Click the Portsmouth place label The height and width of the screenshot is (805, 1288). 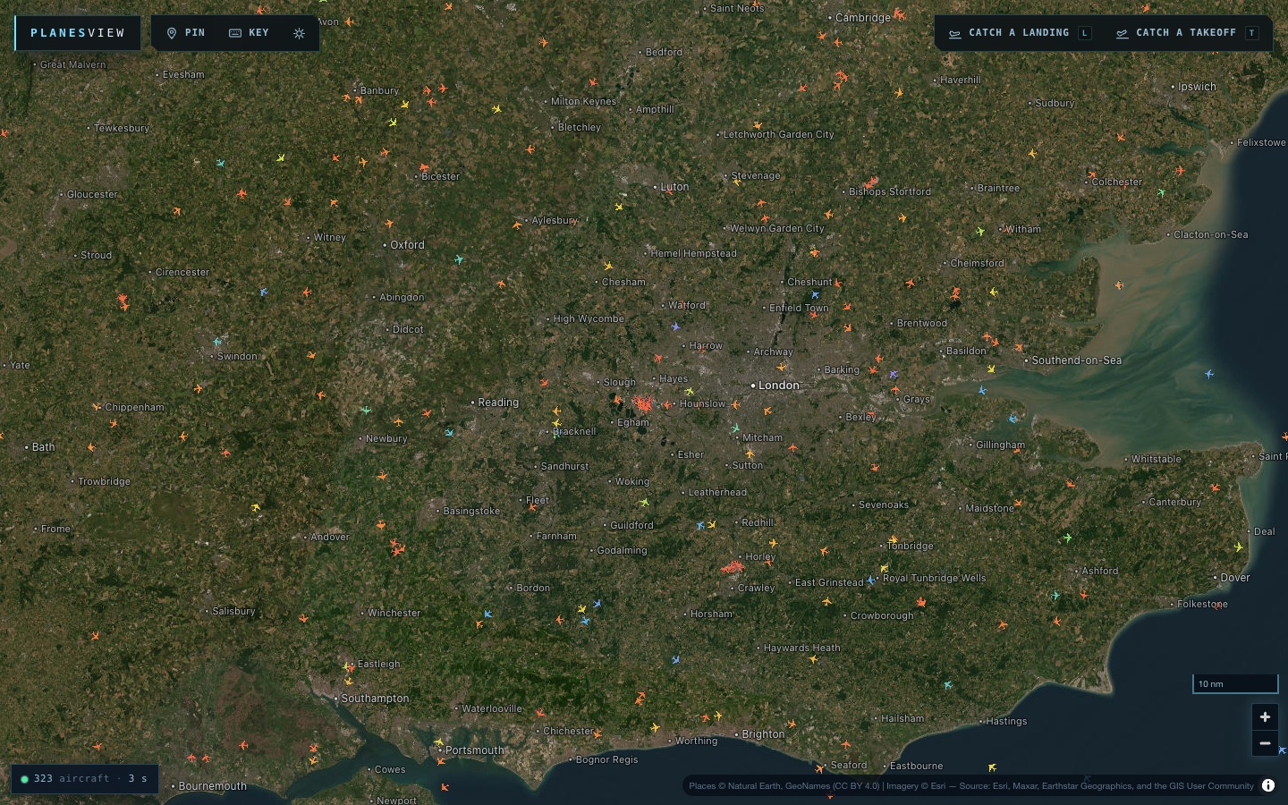tap(475, 750)
